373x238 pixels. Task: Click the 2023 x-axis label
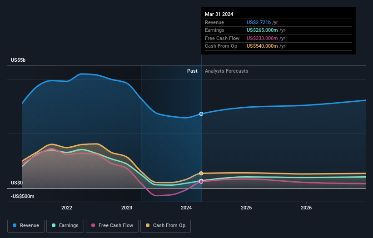point(127,208)
